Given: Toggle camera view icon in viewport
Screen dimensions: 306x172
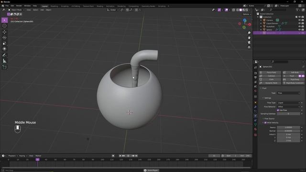Looking at the screenshot, I should click(249, 43).
